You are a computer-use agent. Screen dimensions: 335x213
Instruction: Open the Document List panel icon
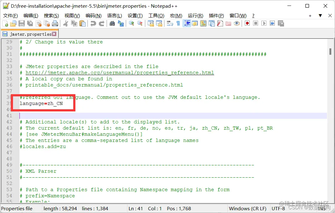coord(211,23)
